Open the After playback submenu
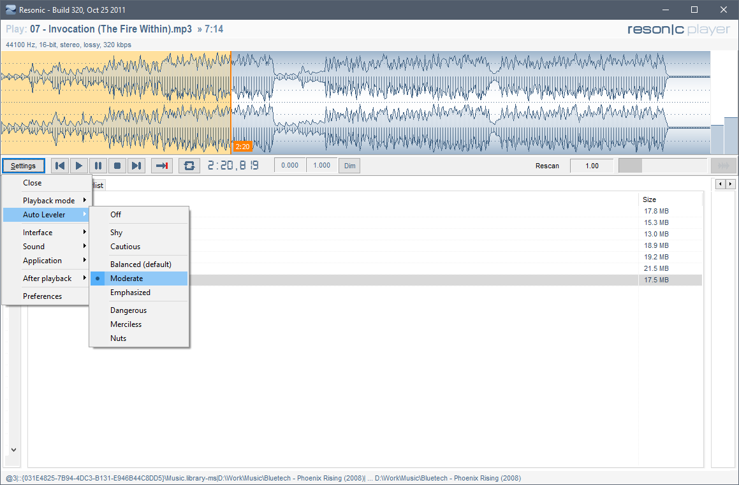Viewport: 739px width, 485px height. click(x=48, y=279)
